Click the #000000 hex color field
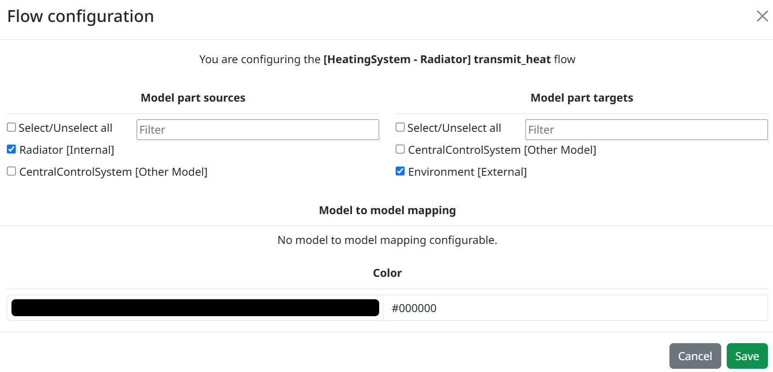The height and width of the screenshot is (372, 773). point(575,308)
